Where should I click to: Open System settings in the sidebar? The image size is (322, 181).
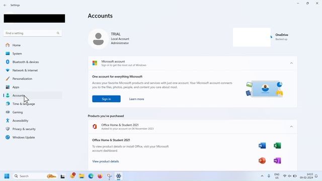(33, 54)
